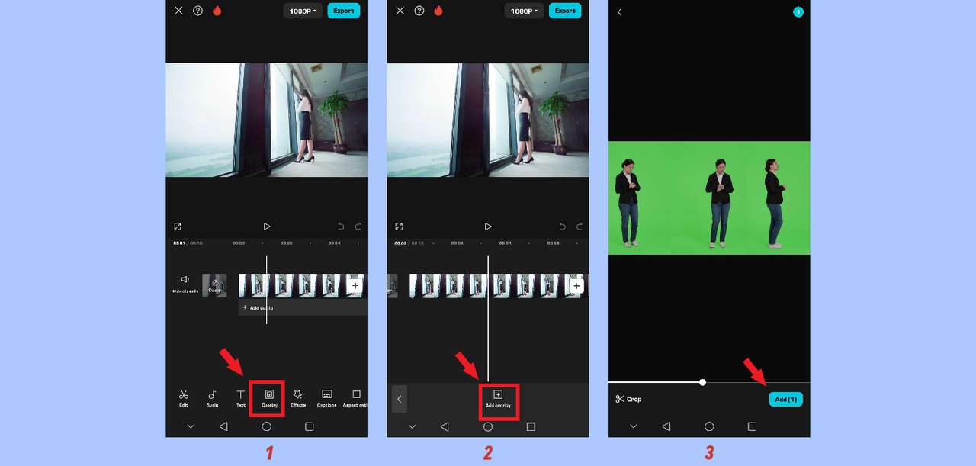
Task: Tap Android back triangle in first screen
Action: [223, 426]
